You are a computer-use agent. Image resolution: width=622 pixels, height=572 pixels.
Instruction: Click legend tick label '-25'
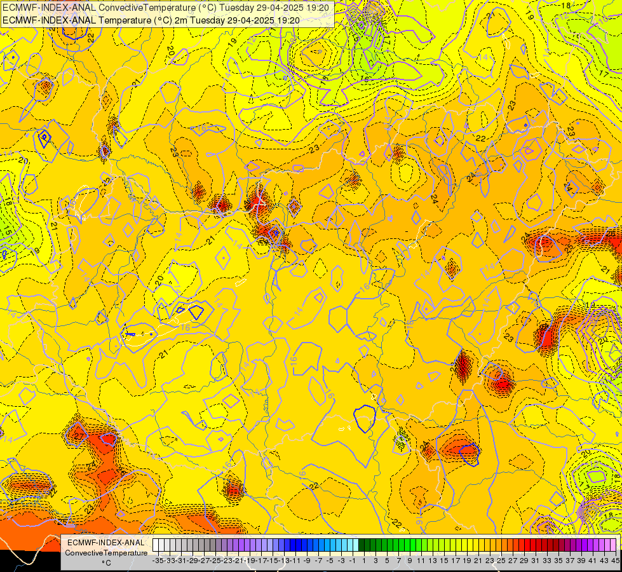[x=216, y=561]
